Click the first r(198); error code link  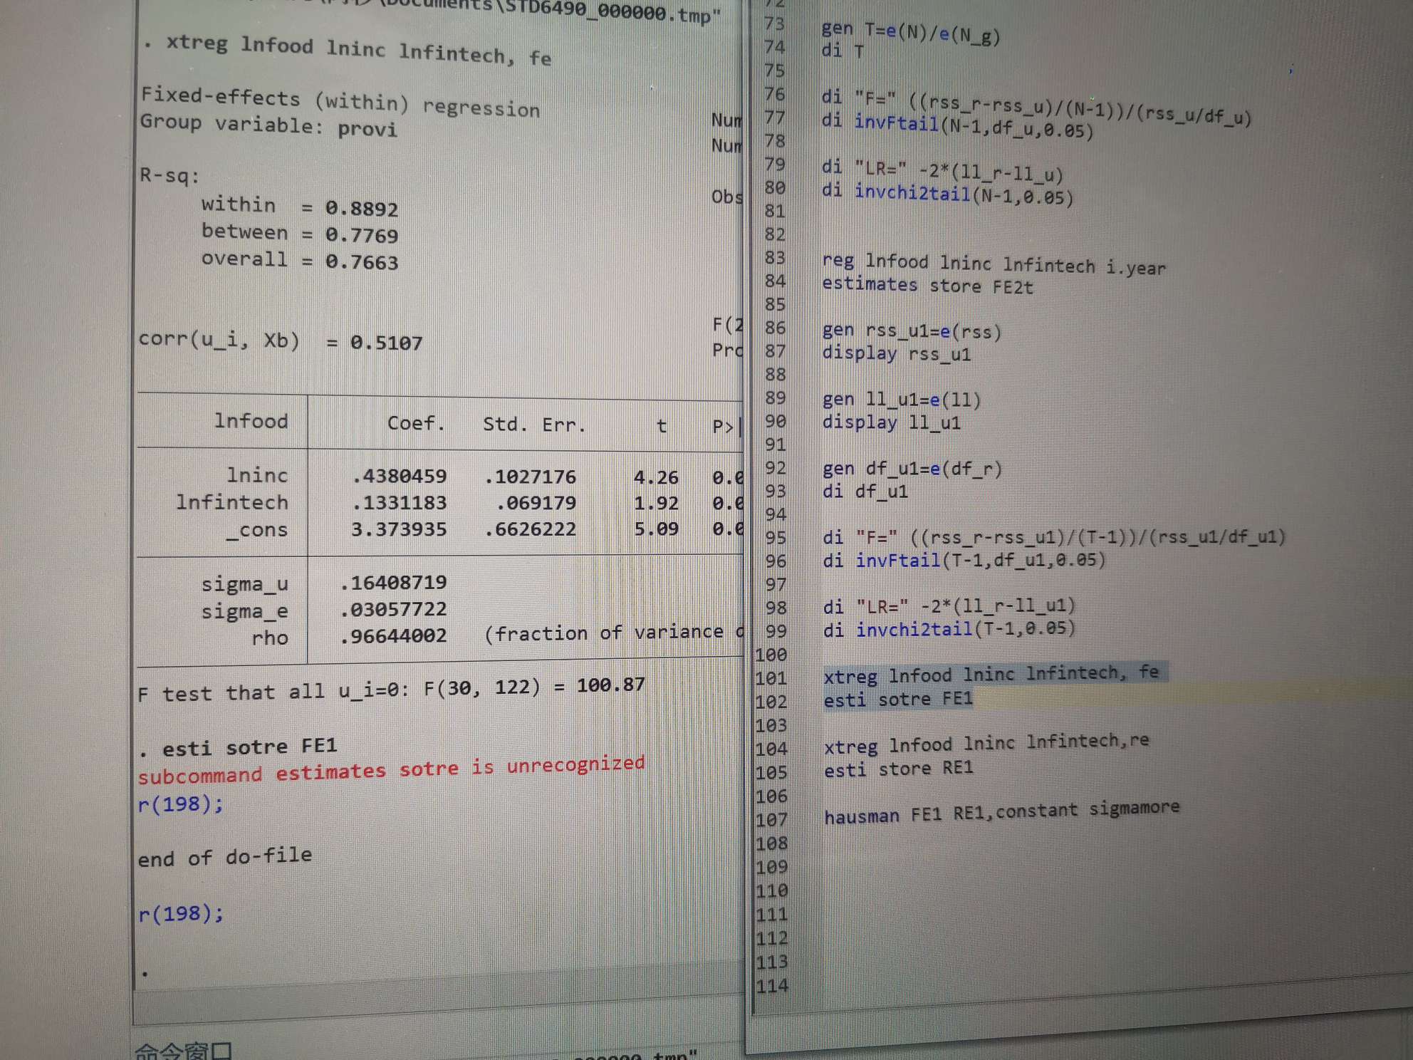pyautogui.click(x=180, y=805)
